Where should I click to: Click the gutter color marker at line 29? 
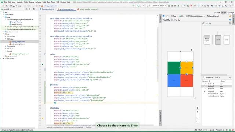pos(43,65)
